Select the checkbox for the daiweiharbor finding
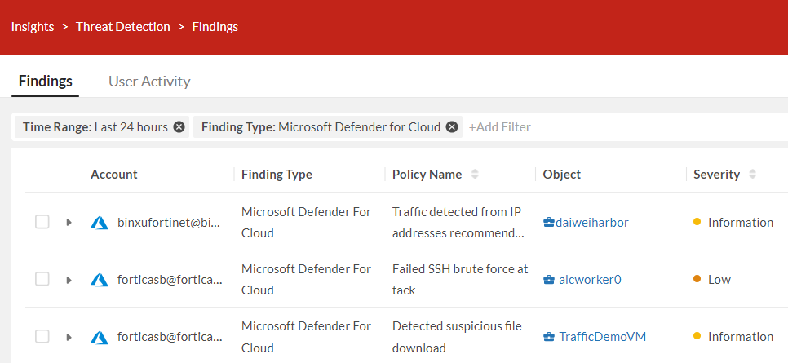Screen dimensions: 788x363 coord(42,223)
